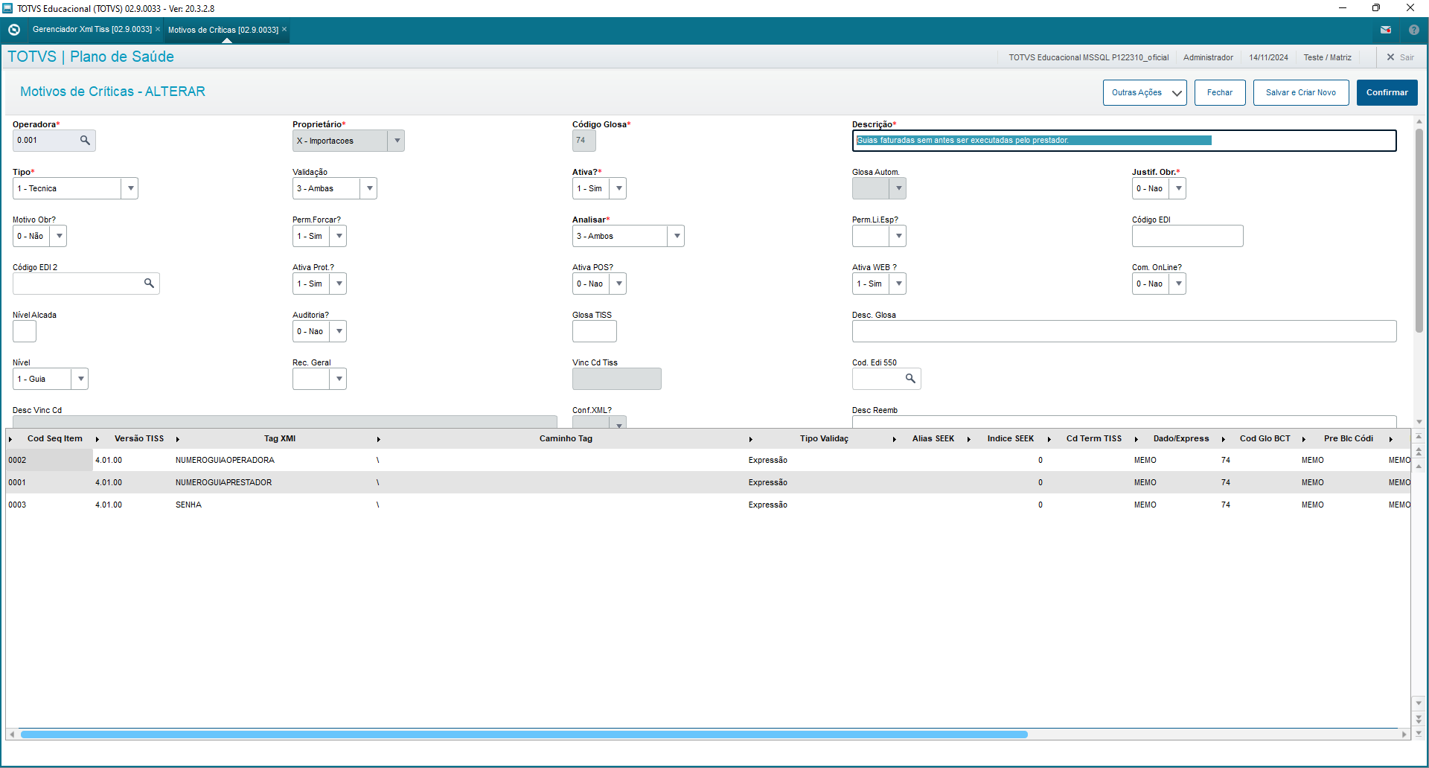Image resolution: width=1429 pixels, height=768 pixels.
Task: Switch to Gerenciador Xml Tiss tab
Action: [92, 30]
